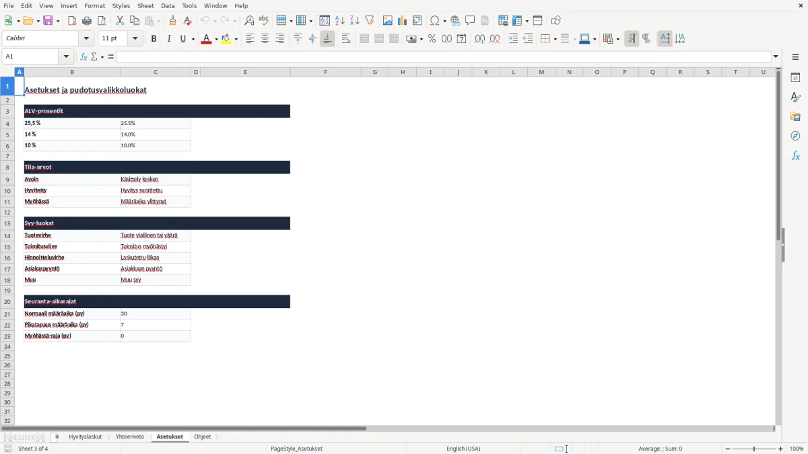Click the Format as Percent icon
Viewport: 808px width, 454px height.
[x=432, y=39]
